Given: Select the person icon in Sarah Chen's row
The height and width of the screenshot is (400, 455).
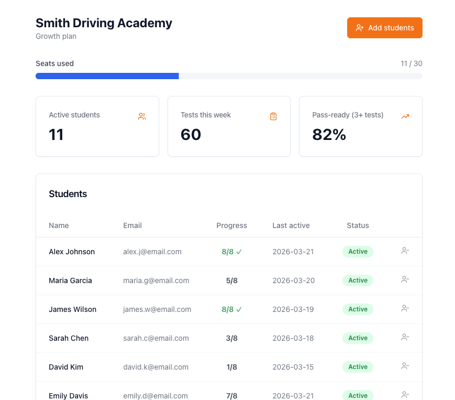Looking at the screenshot, I should [405, 338].
